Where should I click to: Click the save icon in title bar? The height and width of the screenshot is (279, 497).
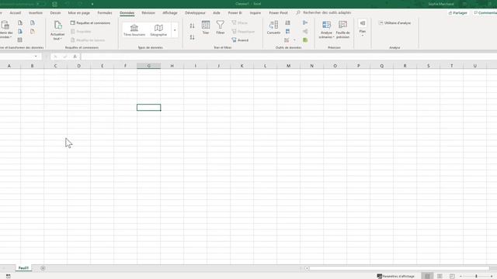click(x=54, y=4)
